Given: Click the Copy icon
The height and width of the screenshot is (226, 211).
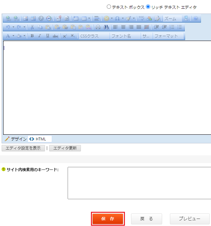Looking at the screenshot, I should 40,27.
